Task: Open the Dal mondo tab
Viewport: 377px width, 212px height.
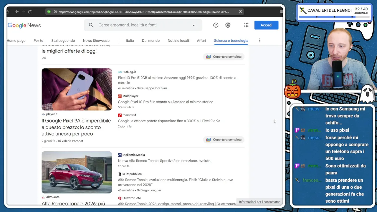Action: click(151, 41)
